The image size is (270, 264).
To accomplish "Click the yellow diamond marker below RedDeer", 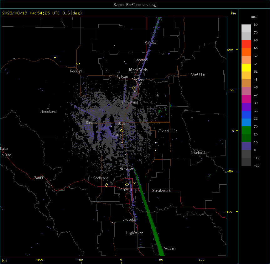I will [133, 88].
